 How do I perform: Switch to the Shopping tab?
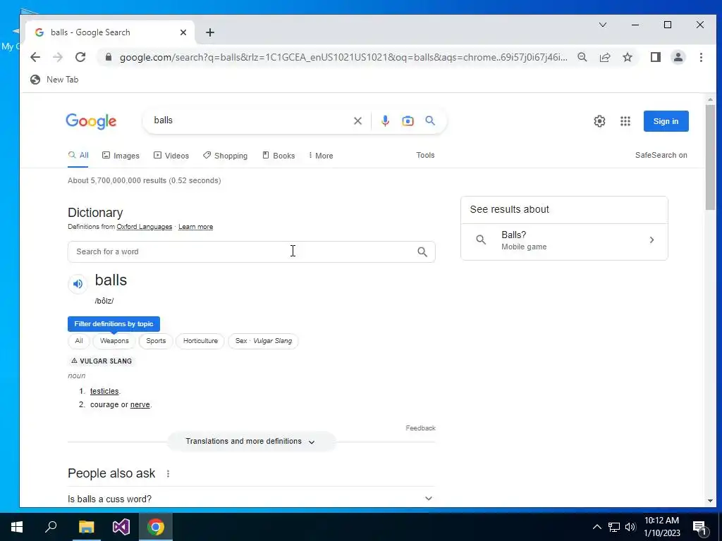[225, 156]
